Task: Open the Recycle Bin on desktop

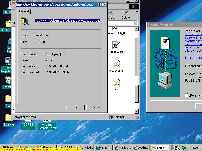Action: (x=8, y=81)
